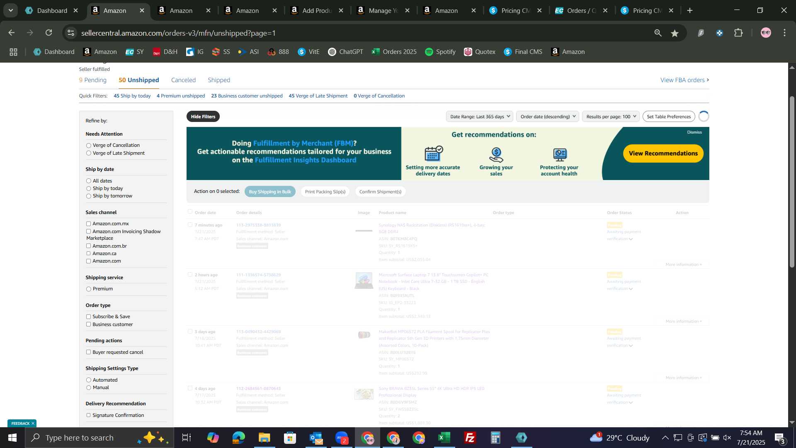Image resolution: width=796 pixels, height=448 pixels.
Task: Click the page vertical scrollbar thumb
Action: 792,182
